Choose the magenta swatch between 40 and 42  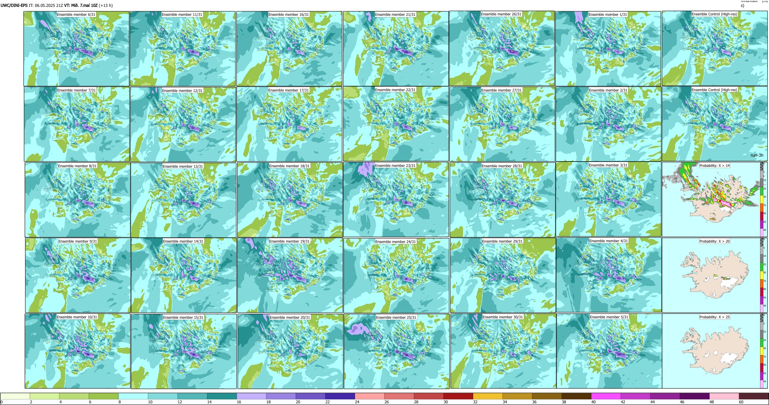point(606,396)
